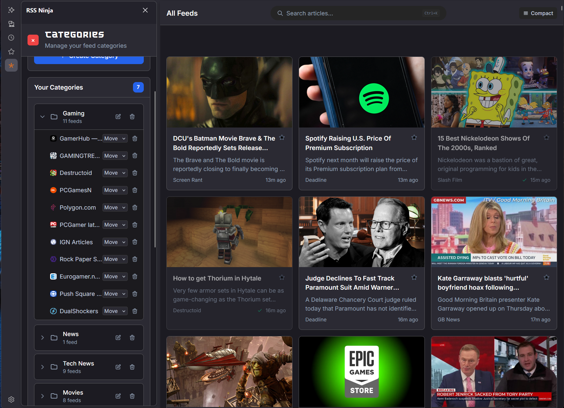Delete the News category with trash icon
The image size is (564, 408).
pyautogui.click(x=132, y=337)
